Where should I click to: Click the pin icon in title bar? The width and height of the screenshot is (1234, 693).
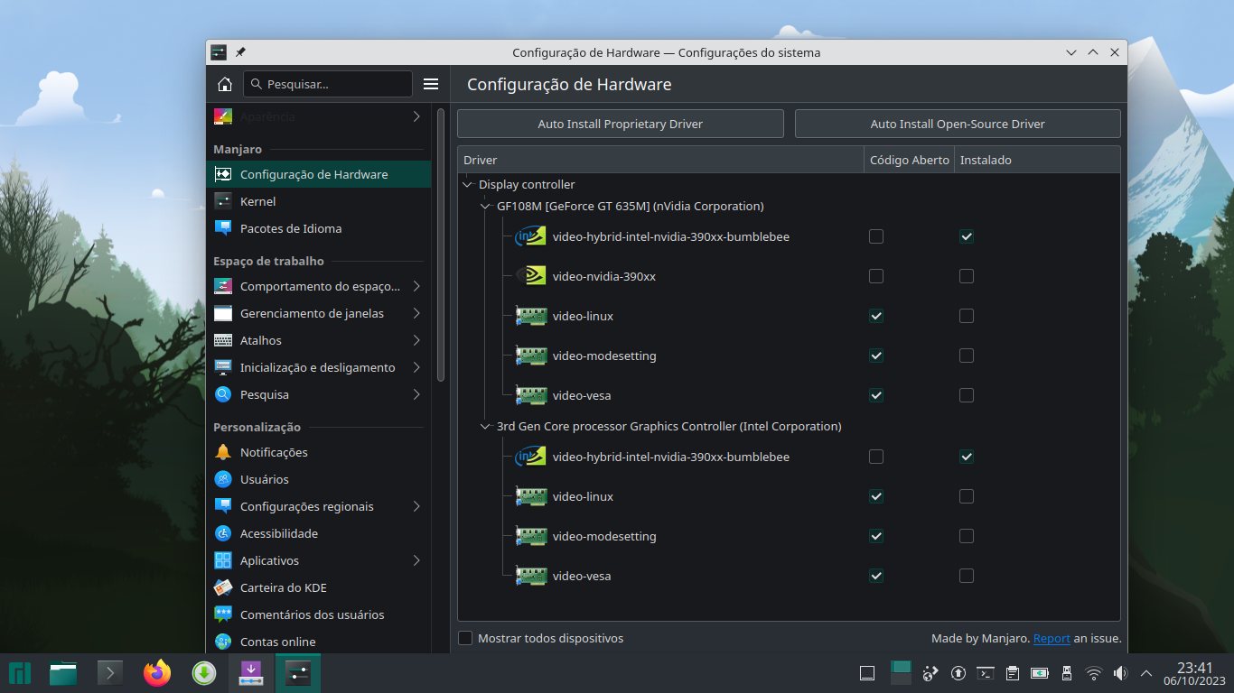240,52
